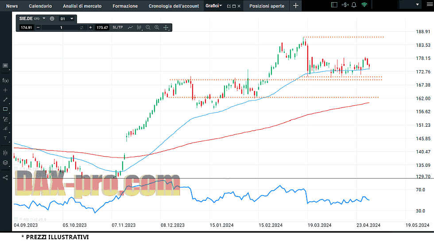
Task: Switch to Analisi di mercato tab
Action: [x=82, y=6]
